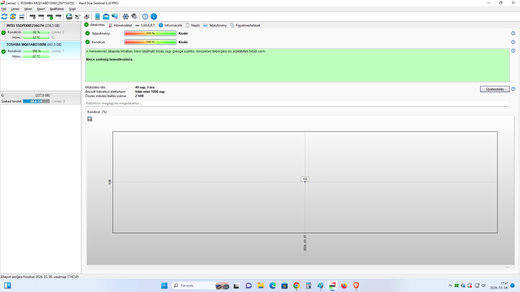The image size is (520, 292).
Task: Click the refresh disk status icon
Action: coord(4,16)
